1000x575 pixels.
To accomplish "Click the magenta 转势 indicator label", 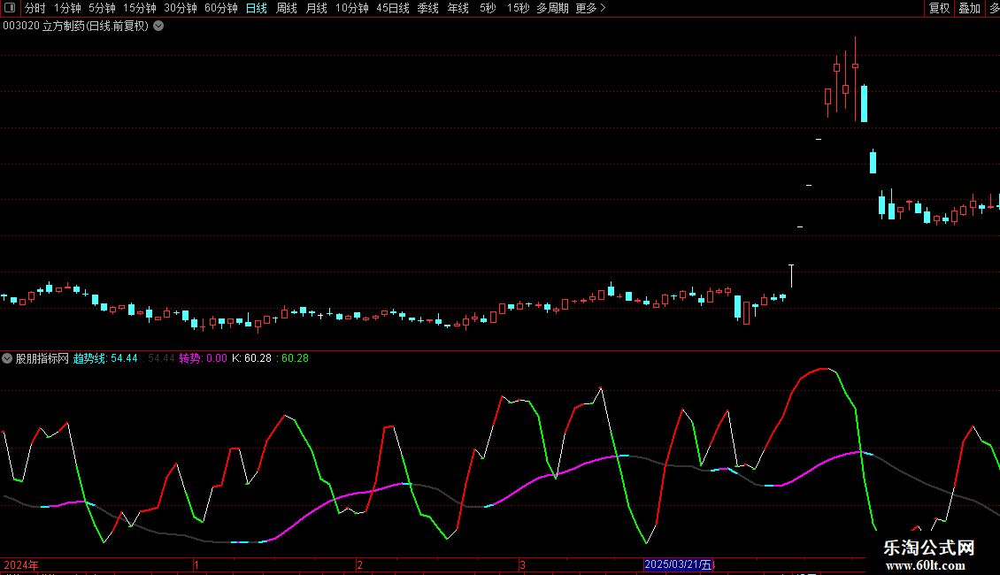I will tap(203, 358).
